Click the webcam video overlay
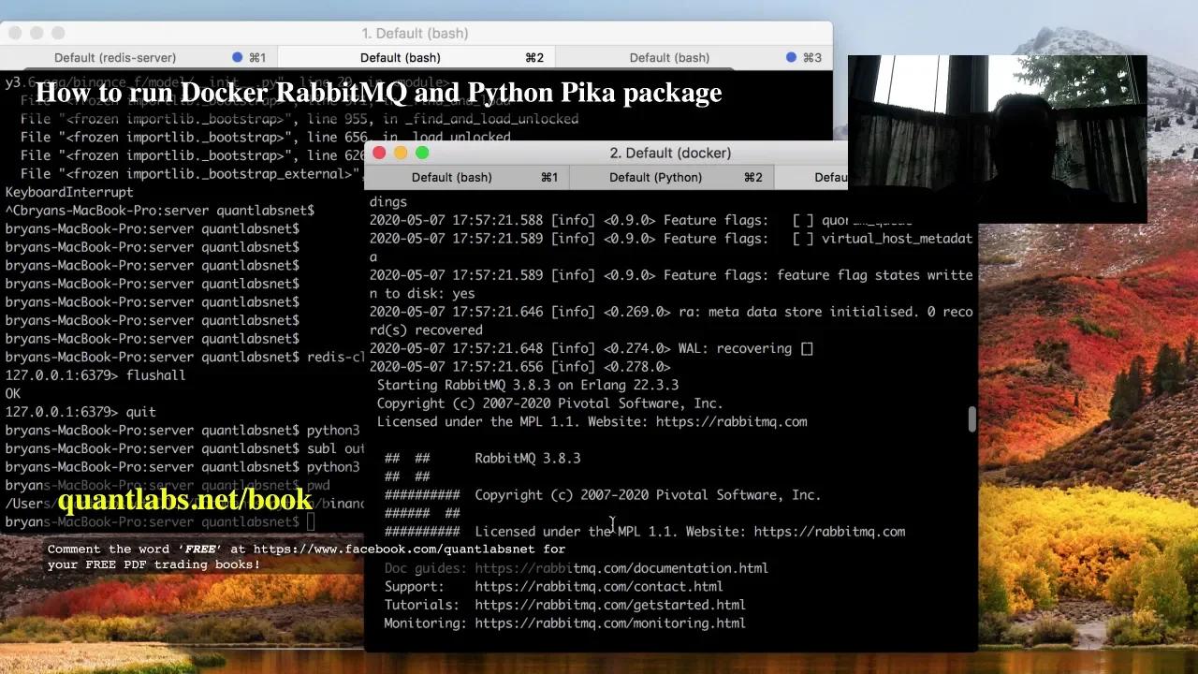Image resolution: width=1198 pixels, height=674 pixels. pyautogui.click(x=997, y=138)
